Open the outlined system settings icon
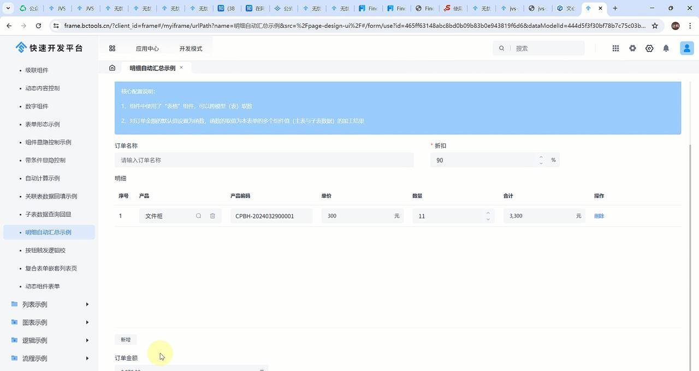This screenshot has height=371, width=699. pos(649,48)
